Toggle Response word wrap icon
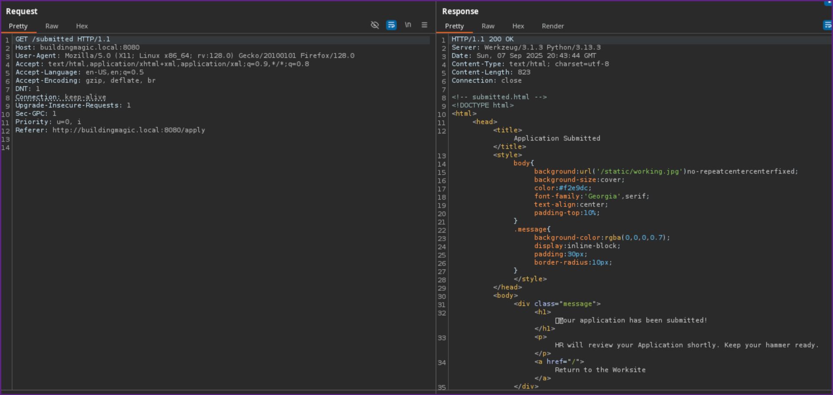The height and width of the screenshot is (395, 833). click(827, 25)
